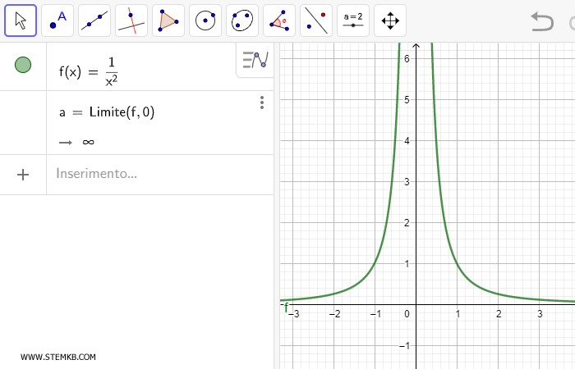Viewport: 575px width, 369px height.
Task: Select the Angle measurement tool
Action: pos(279,20)
